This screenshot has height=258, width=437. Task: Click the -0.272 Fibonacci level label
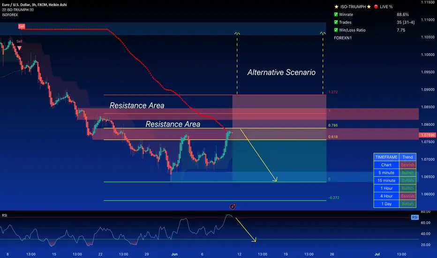coord(334,198)
